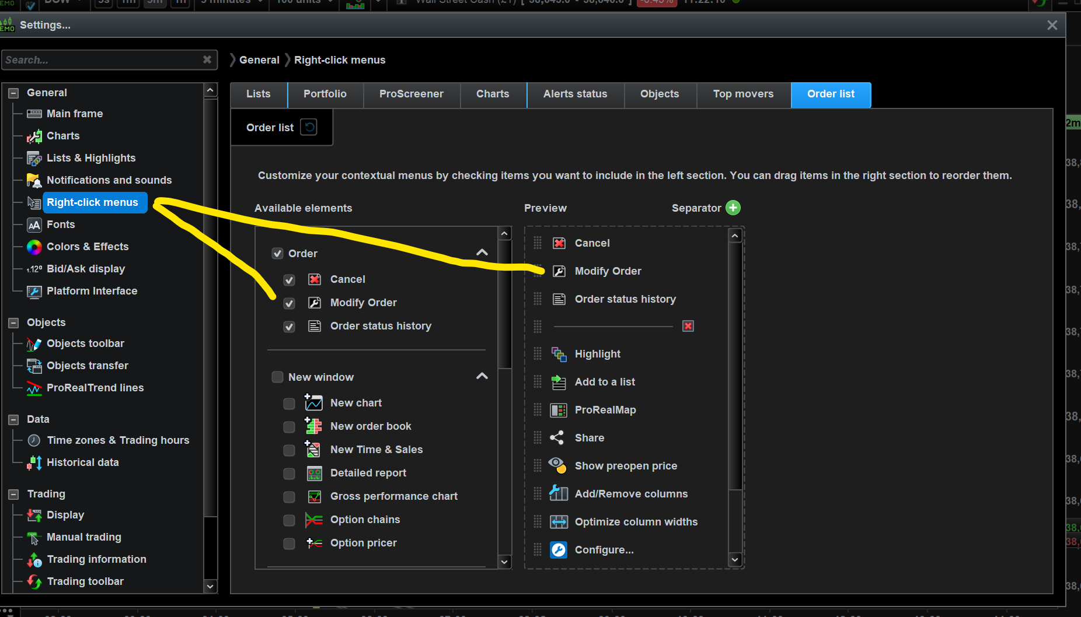The image size is (1081, 617).
Task: Click the Optimize column widths icon
Action: click(559, 522)
